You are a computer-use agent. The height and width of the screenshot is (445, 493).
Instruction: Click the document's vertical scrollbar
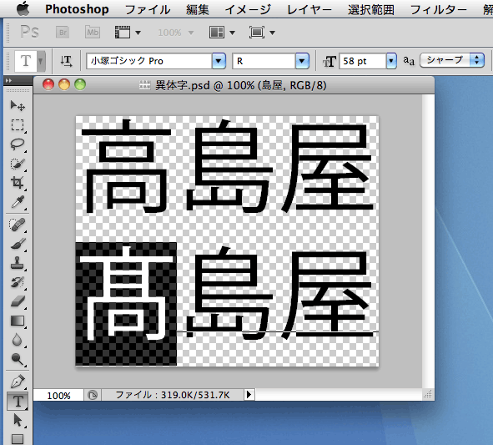click(x=428, y=241)
